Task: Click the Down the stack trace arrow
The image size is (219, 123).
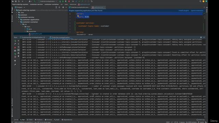Action: tap(18, 44)
